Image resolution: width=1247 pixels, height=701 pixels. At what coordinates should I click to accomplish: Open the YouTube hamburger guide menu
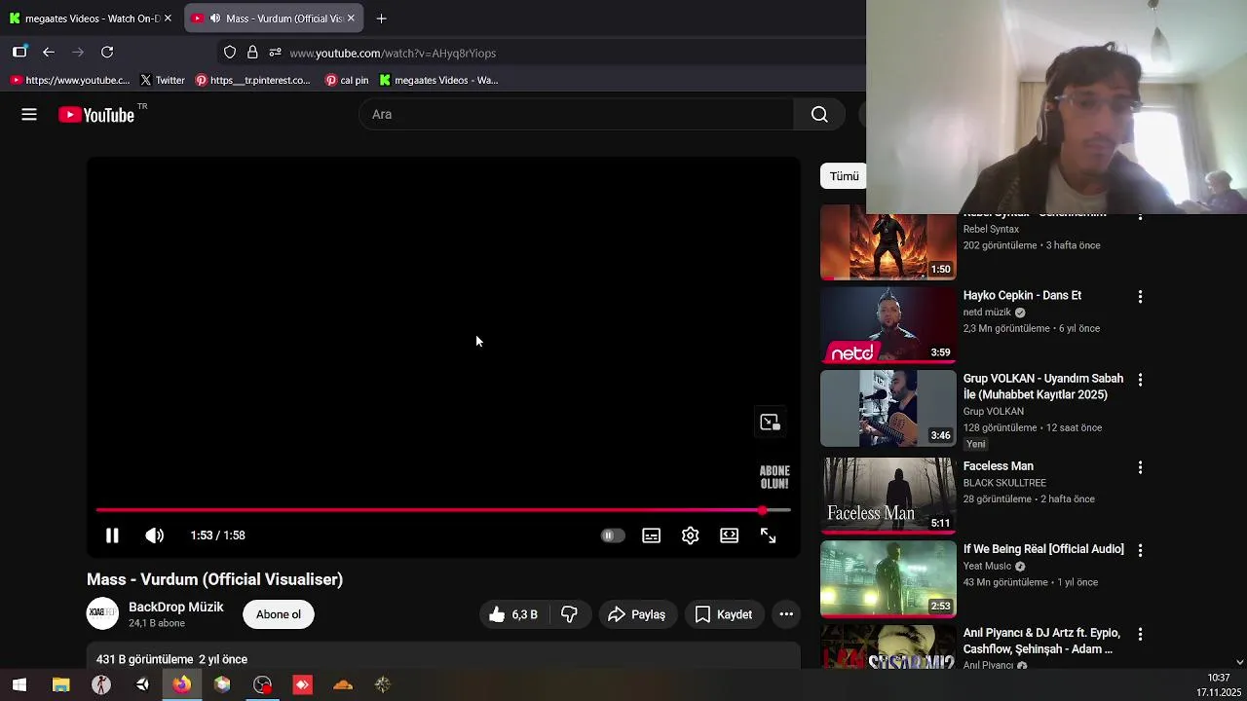click(29, 115)
